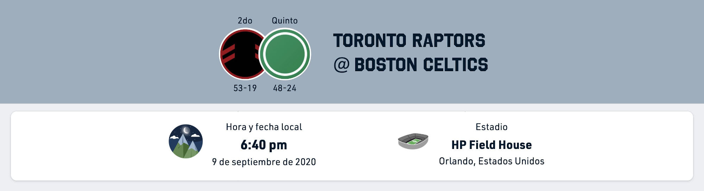
Task: Open the HP Field House venue name
Action: tap(492, 145)
